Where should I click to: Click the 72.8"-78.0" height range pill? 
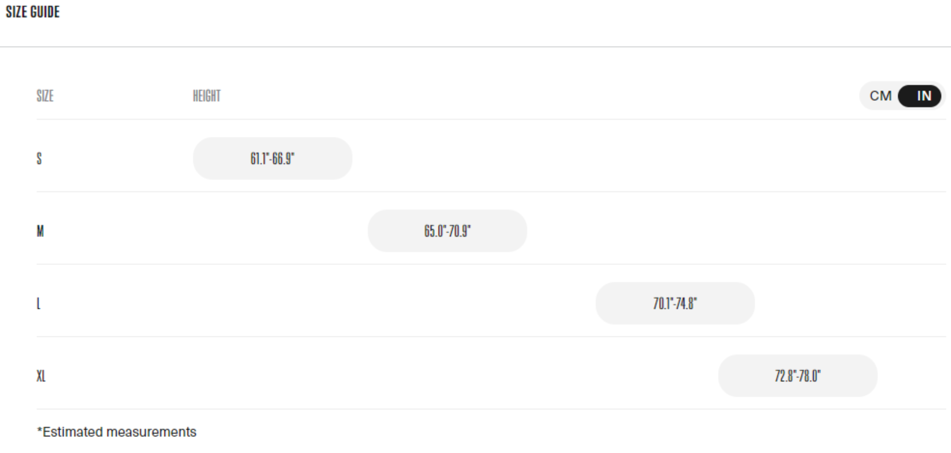tap(797, 376)
